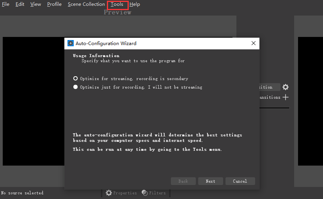Open transition properties gear icon
This screenshot has width=323, height=199.
(285, 87)
